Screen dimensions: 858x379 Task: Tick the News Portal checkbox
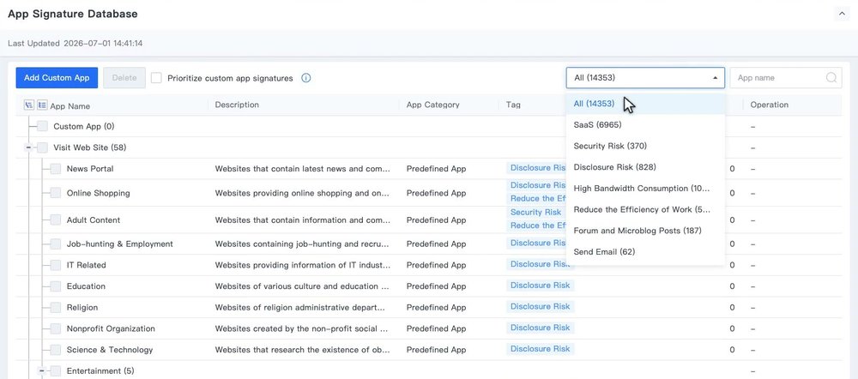click(x=56, y=169)
